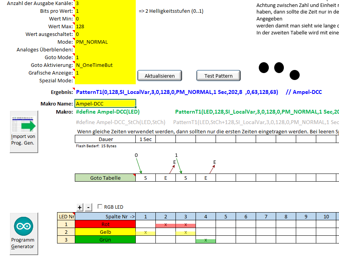The width and height of the screenshot is (339, 257).
Task: Select the Mode cell PM_NORMAL
Action: click(x=105, y=42)
